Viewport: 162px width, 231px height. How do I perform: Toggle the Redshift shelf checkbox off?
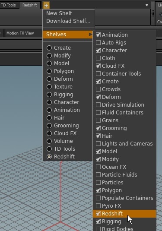98,214
